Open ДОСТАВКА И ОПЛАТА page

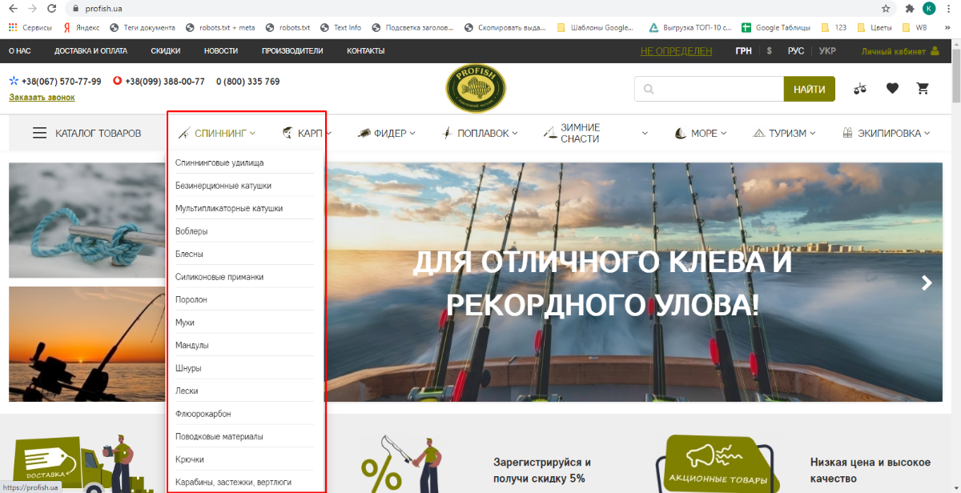[x=90, y=50]
